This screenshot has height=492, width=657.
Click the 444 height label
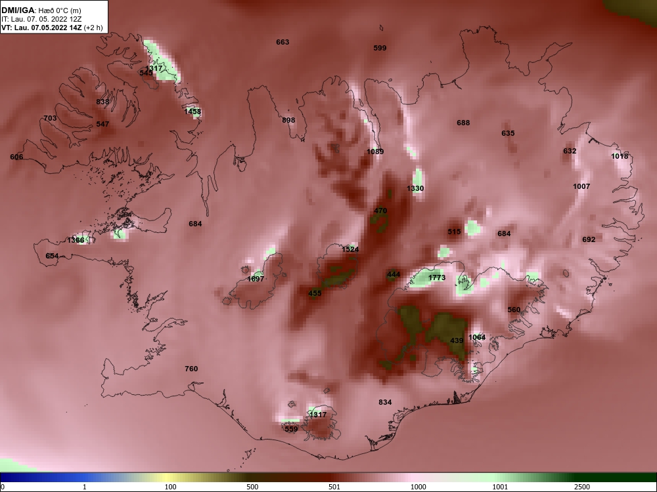(x=394, y=274)
